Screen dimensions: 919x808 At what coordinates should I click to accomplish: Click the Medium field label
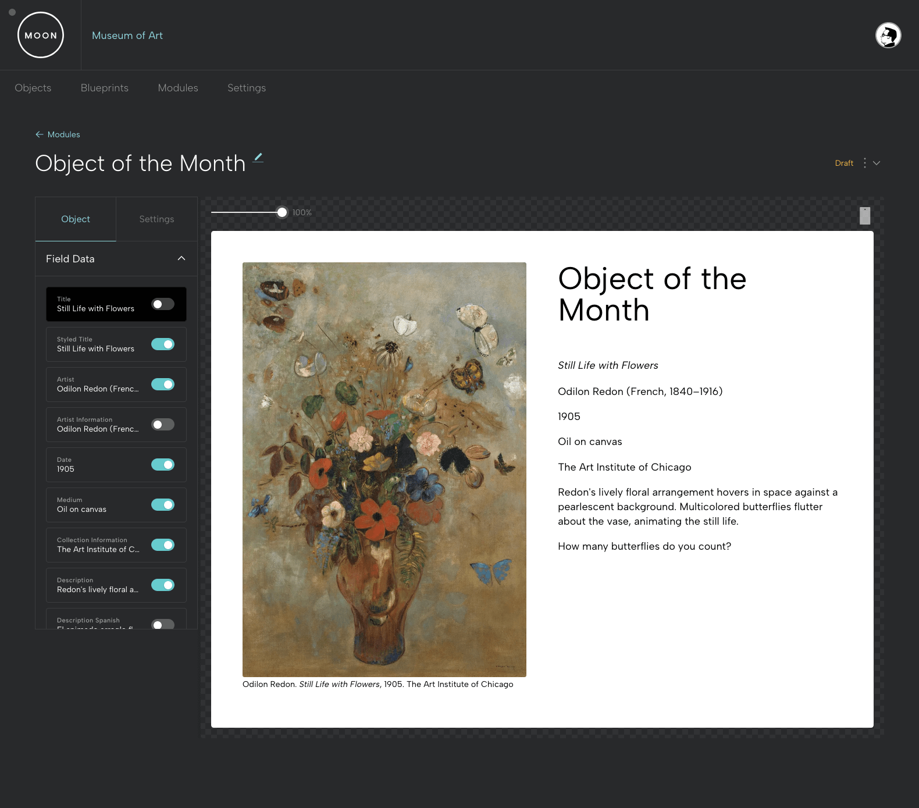(x=69, y=500)
